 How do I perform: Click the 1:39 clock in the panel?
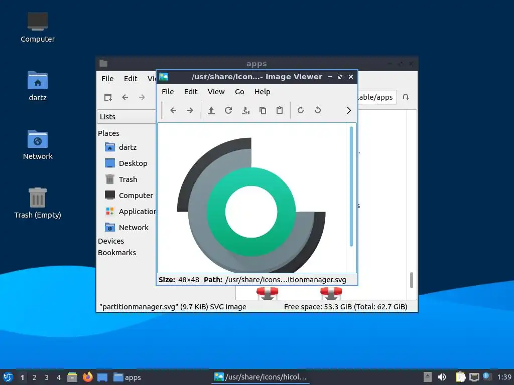point(504,377)
